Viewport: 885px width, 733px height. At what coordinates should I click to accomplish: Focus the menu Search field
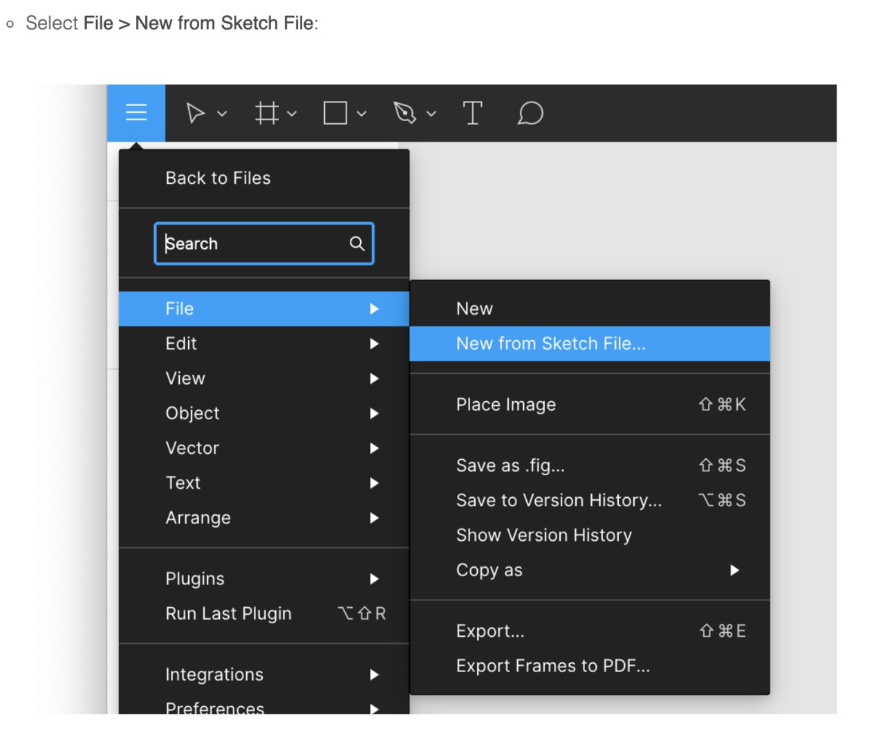click(264, 243)
